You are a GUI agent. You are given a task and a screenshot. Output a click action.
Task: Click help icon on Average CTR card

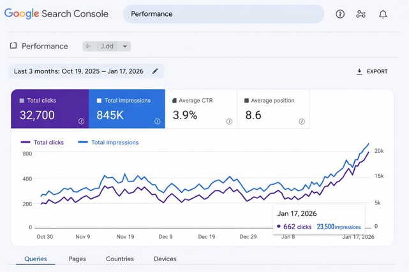(229, 121)
